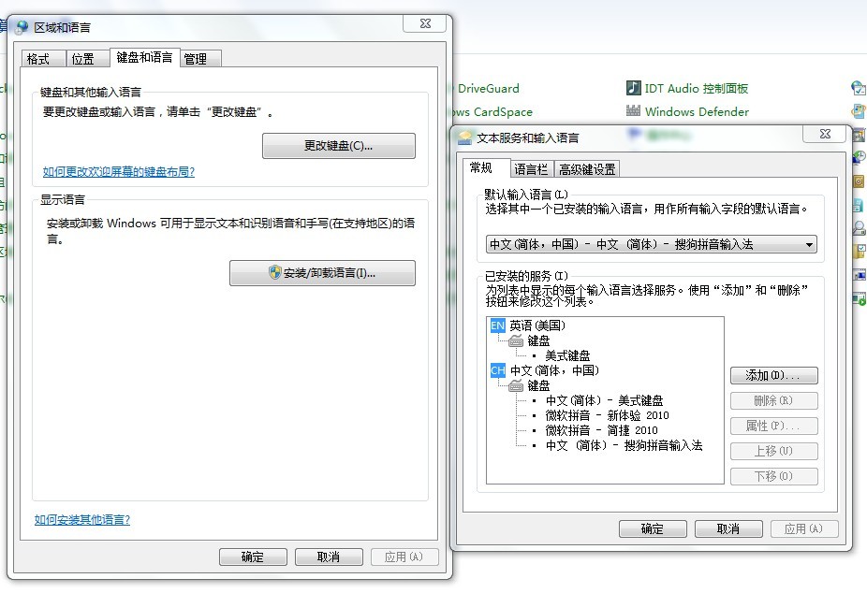Click the 更改键盘(C)... button

point(339,146)
